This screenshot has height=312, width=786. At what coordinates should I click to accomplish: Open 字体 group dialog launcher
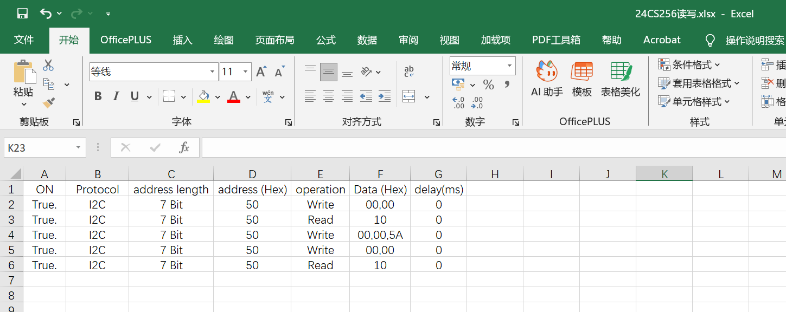[x=288, y=123]
